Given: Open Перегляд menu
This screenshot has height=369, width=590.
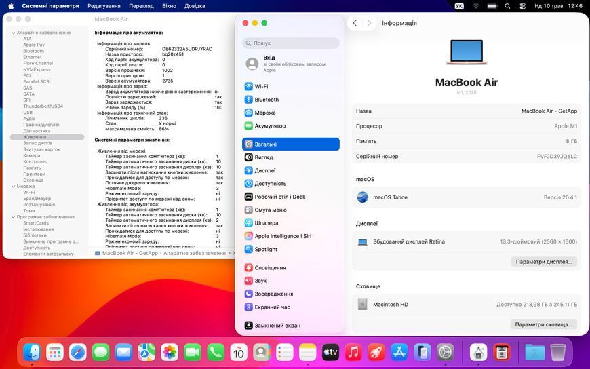Looking at the screenshot, I should [141, 6].
